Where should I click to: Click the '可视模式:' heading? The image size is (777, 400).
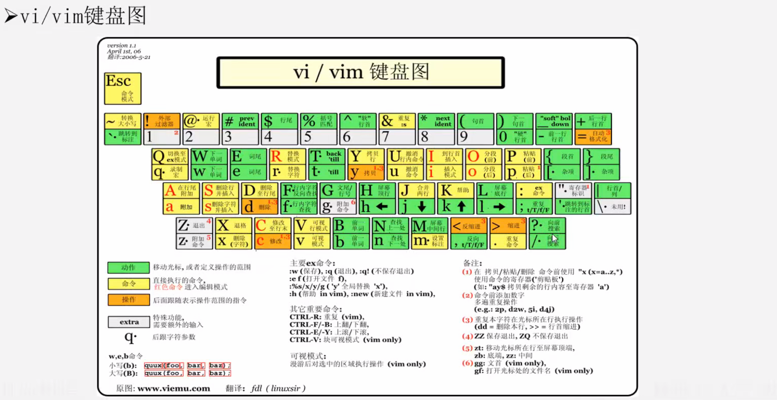click(x=308, y=356)
